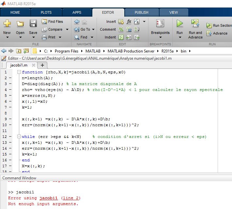Set breakpoint dash on line 9
Image resolution: width=232 pixels, height=209 pixels.
tap(10, 119)
